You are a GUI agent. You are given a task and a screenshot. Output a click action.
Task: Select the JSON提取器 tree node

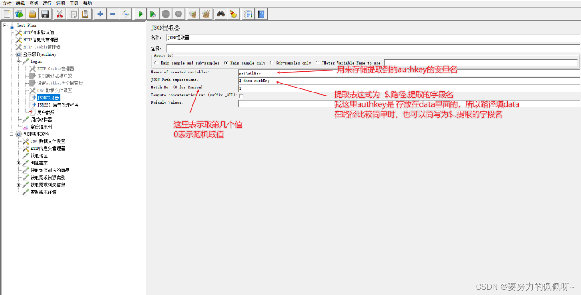48,98
